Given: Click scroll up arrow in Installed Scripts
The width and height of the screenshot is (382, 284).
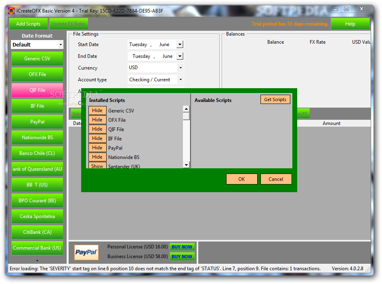Looking at the screenshot, I should pyautogui.click(x=186, y=109).
